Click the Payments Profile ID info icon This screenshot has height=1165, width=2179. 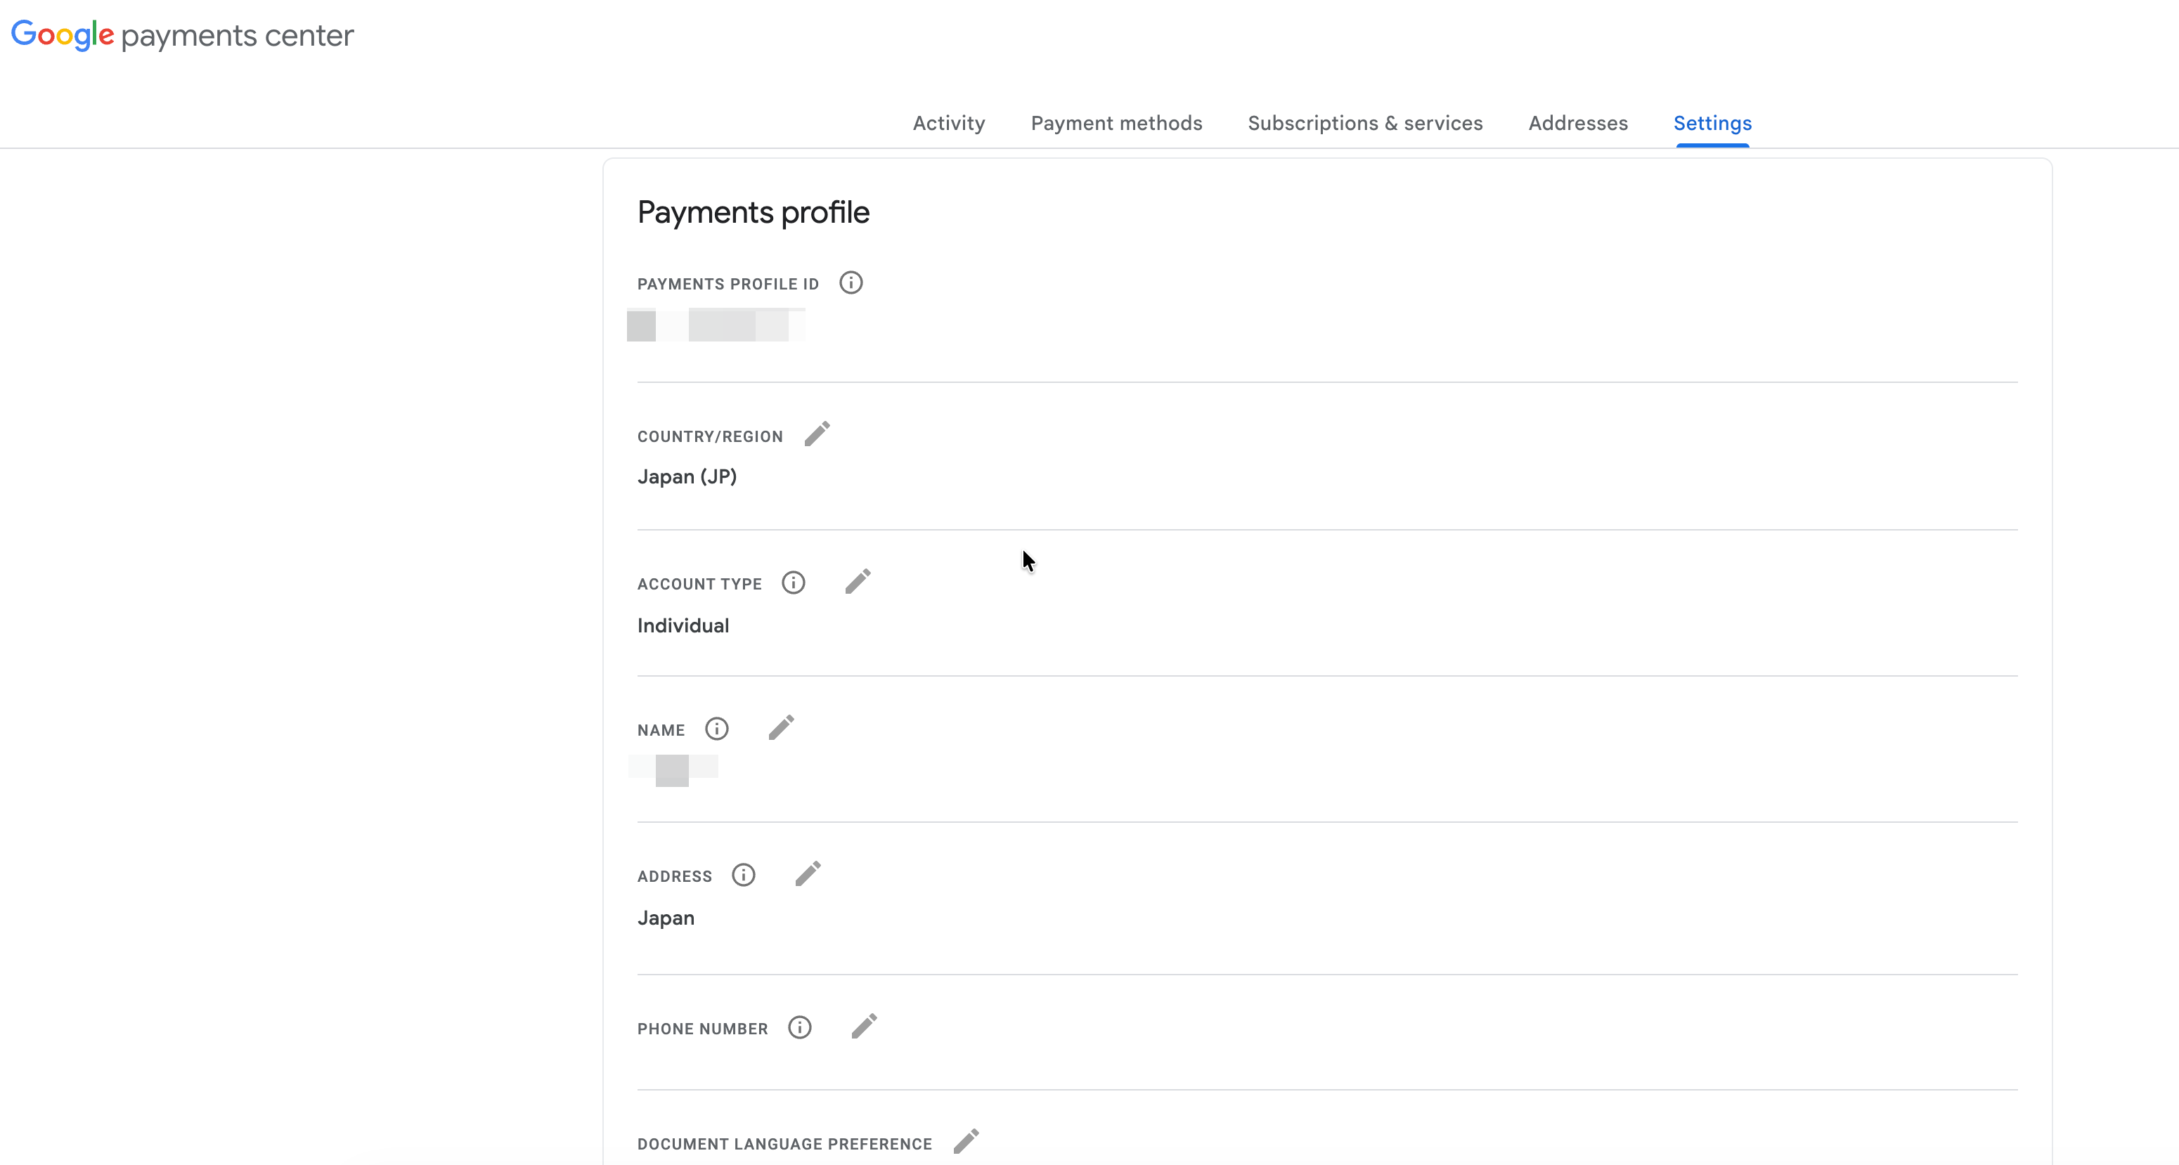point(851,282)
